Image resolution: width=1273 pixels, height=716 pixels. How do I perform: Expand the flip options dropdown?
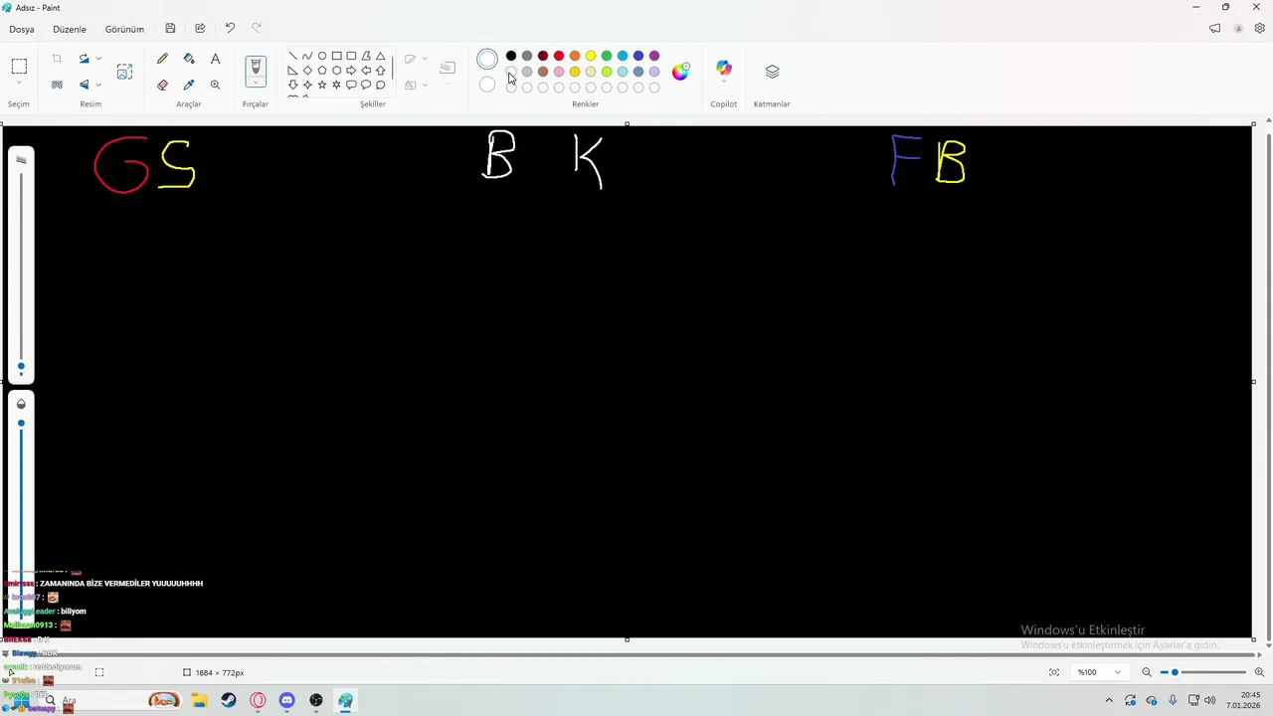pyautogui.click(x=98, y=85)
